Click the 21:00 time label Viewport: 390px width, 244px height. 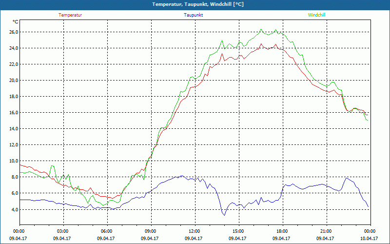click(327, 231)
